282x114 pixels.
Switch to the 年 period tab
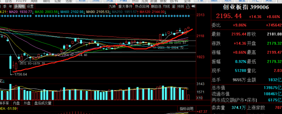(11, 7)
